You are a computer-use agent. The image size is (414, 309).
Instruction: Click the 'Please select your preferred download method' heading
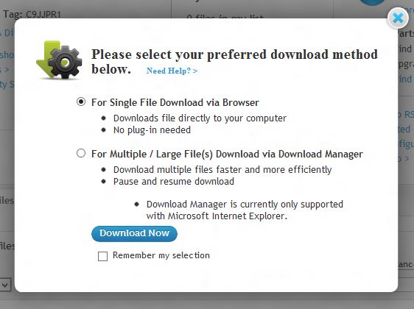click(234, 62)
